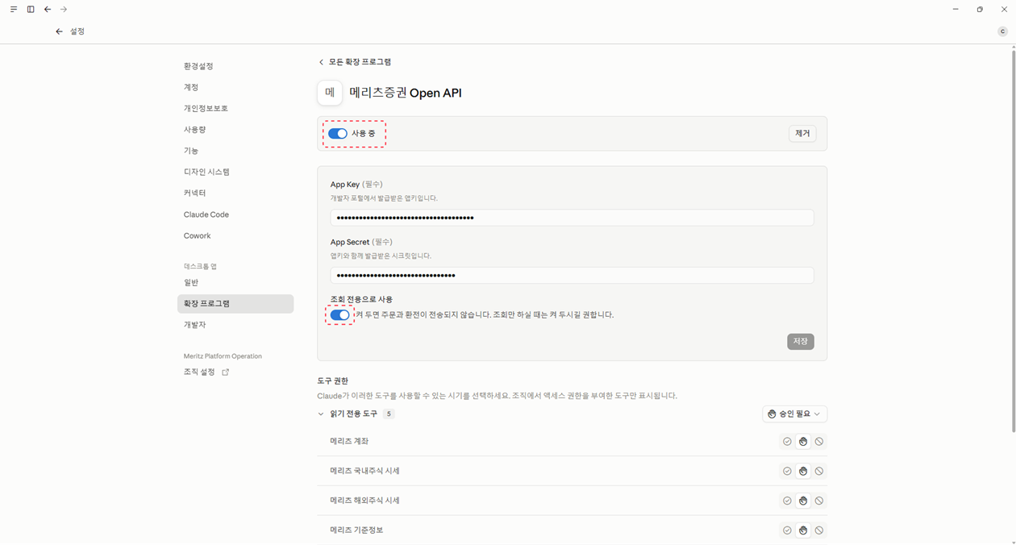Screen dimensions: 1016x545
Task: Always allow 메리츠 기준정보 tool
Action: (787, 530)
